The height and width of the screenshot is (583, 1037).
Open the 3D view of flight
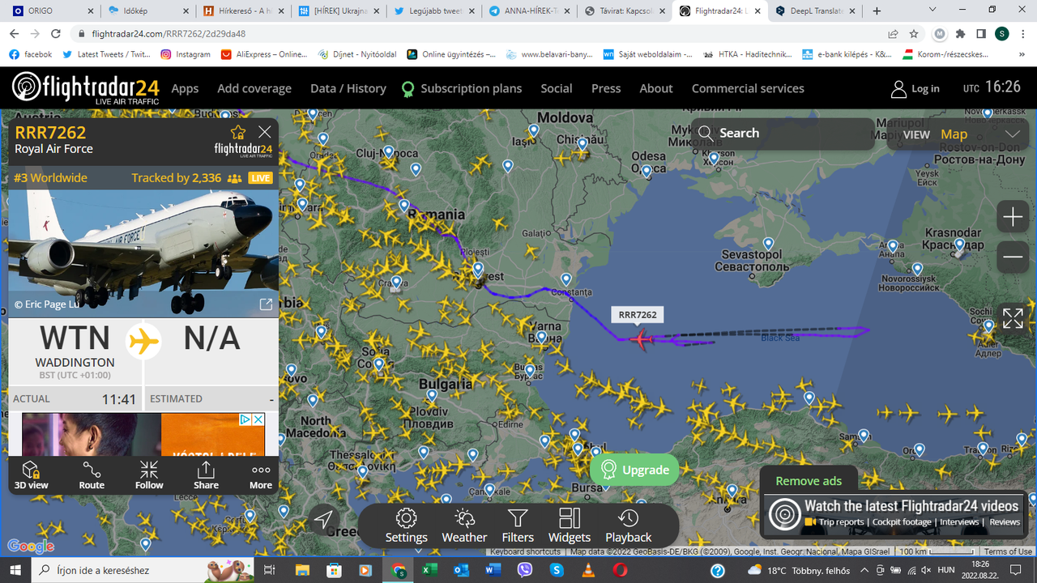(x=31, y=474)
